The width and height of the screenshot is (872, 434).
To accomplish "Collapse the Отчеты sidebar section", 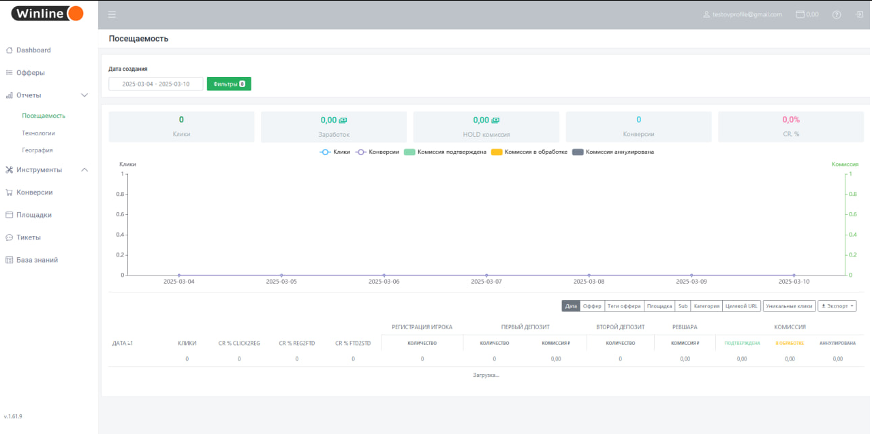I will pyautogui.click(x=84, y=95).
